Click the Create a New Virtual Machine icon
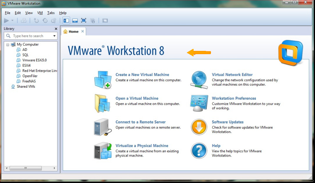Image resolution: width=315 pixels, height=183 pixels. pos(103,80)
